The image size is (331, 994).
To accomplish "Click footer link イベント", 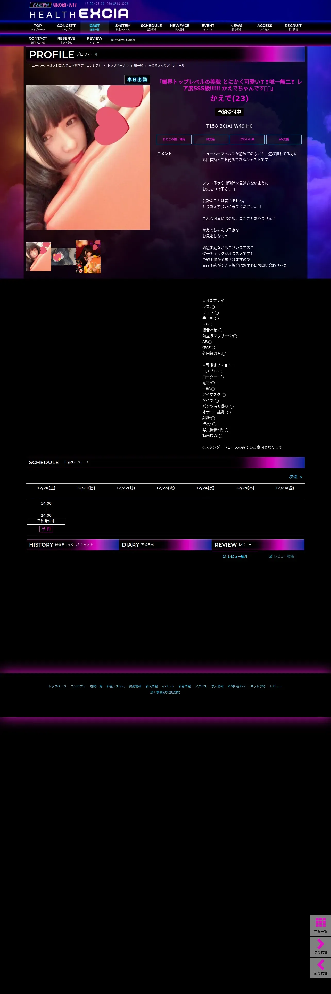I will 168,686.
